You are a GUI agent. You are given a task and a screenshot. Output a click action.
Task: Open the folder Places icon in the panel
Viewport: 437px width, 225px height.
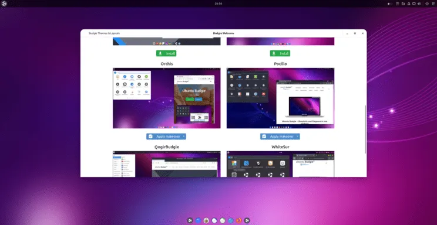pos(403,4)
